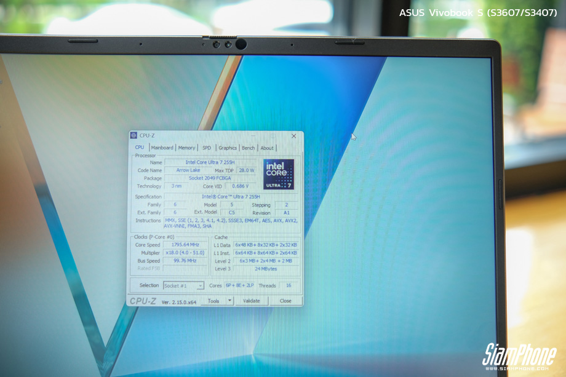Click the Ext. Model value "C5"

point(232,213)
